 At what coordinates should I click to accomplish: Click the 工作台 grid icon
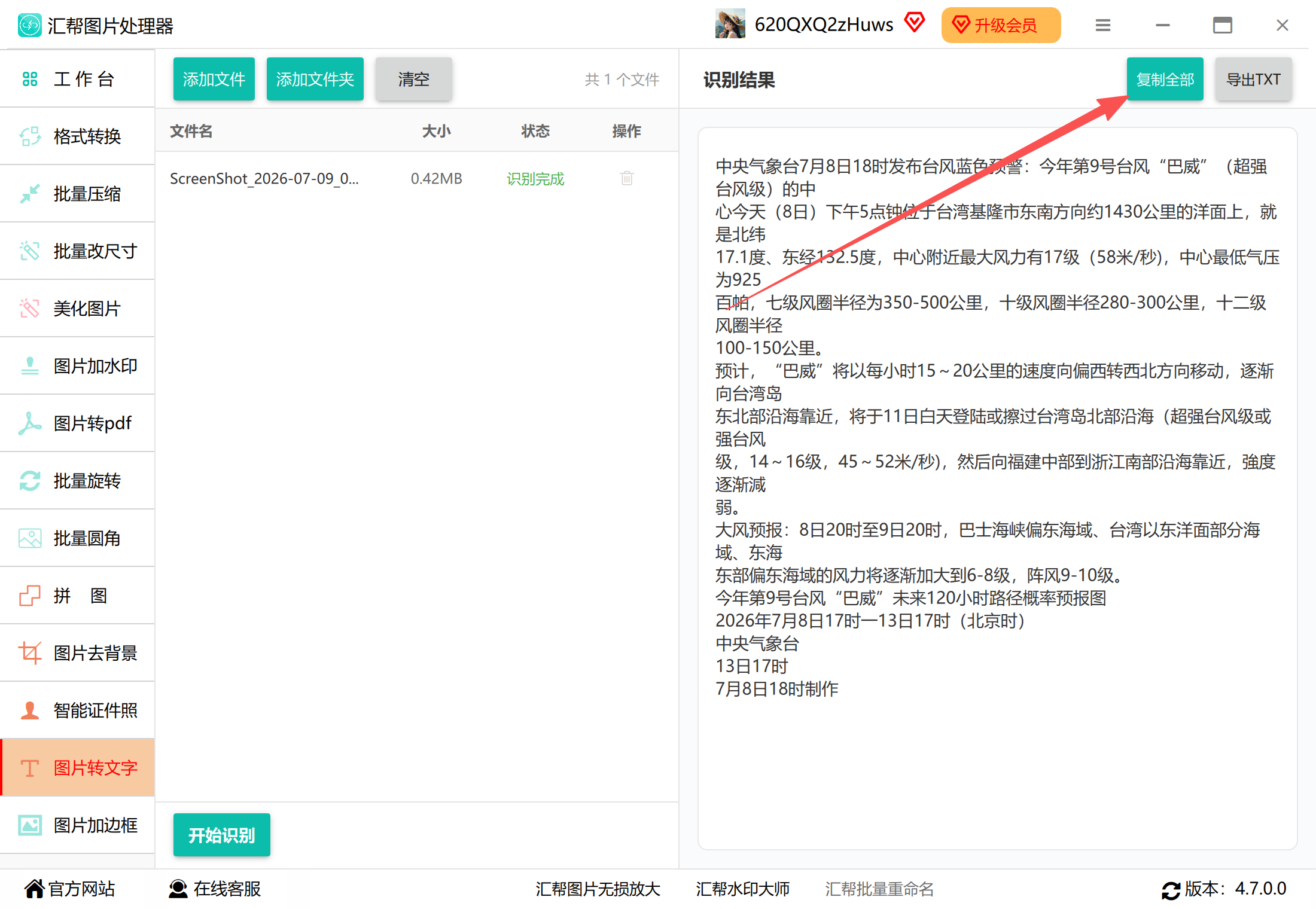coord(30,79)
